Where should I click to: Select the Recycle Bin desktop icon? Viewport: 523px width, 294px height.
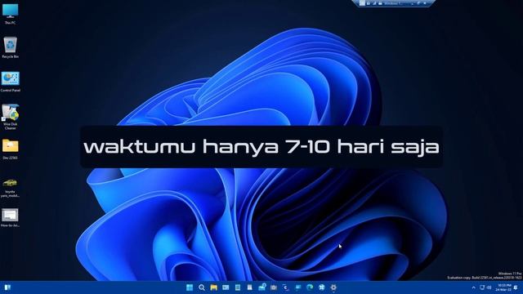pyautogui.click(x=11, y=48)
